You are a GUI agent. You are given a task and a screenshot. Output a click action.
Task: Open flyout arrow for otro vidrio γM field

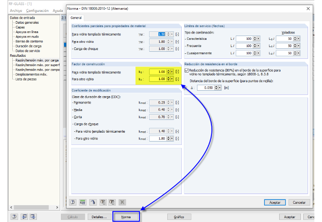click(172, 42)
